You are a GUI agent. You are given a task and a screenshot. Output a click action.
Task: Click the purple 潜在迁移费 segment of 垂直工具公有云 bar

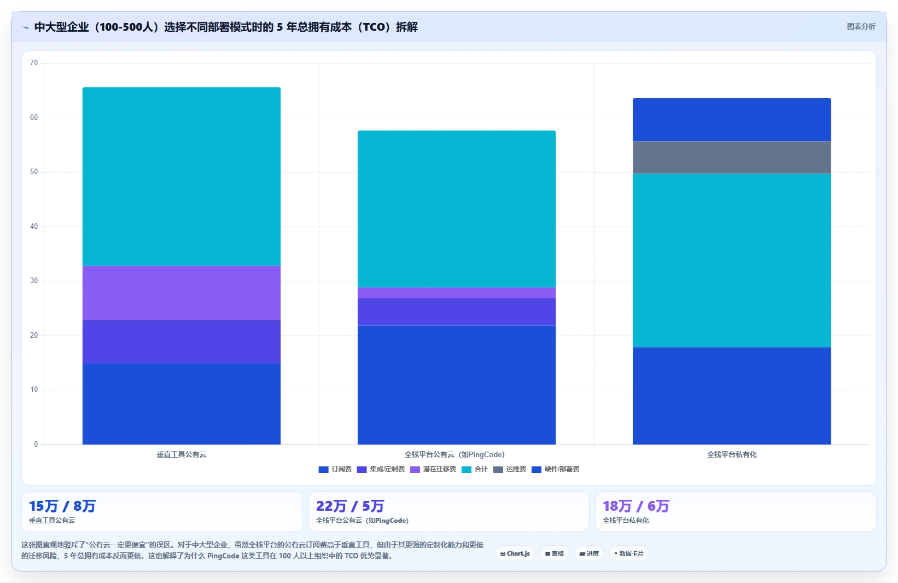182,293
